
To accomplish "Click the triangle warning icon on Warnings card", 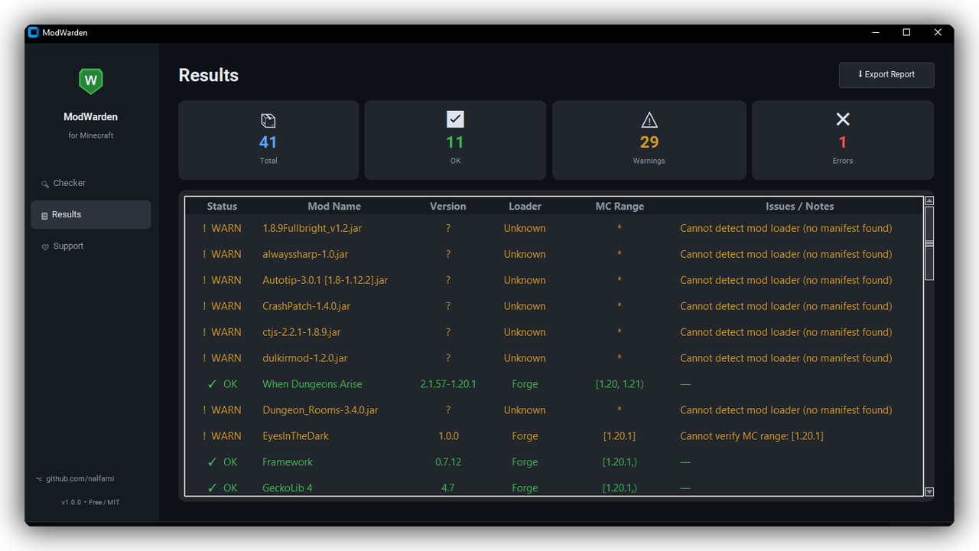I will pos(649,120).
